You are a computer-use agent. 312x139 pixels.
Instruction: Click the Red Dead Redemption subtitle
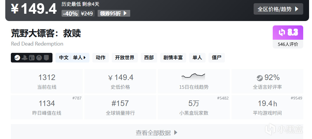coord(37,44)
